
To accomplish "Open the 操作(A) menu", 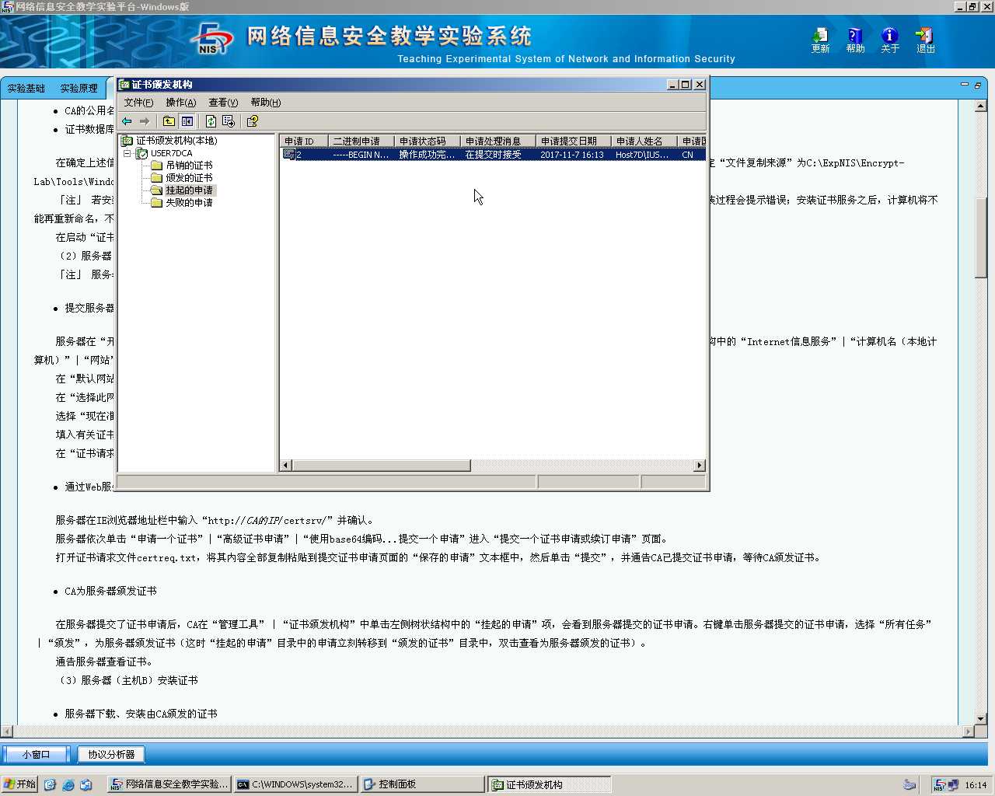I will pyautogui.click(x=180, y=103).
